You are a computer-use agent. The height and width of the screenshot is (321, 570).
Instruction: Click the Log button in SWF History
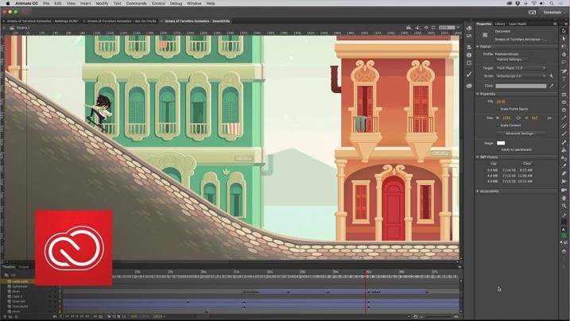tap(494, 164)
